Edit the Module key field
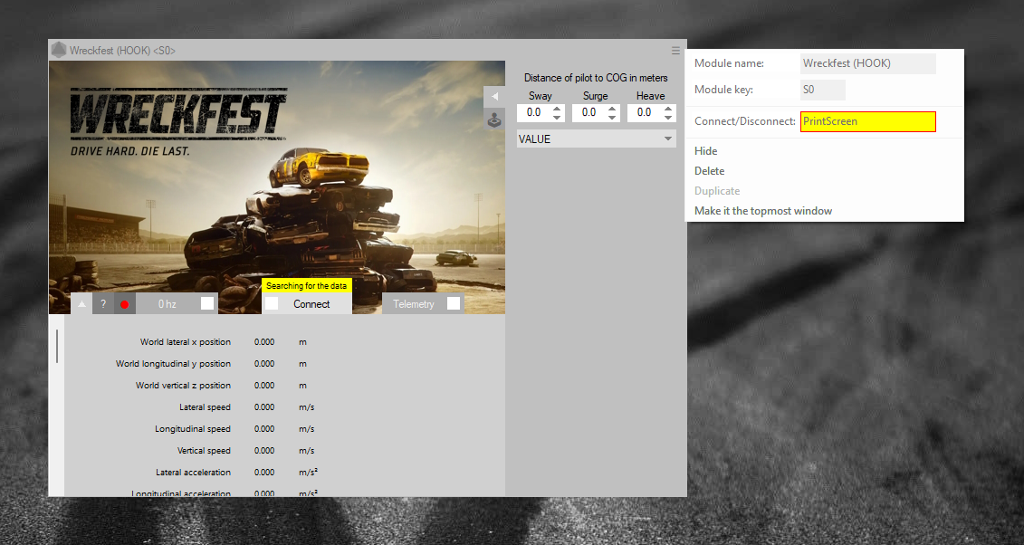The width and height of the screenshot is (1024, 545). click(x=823, y=90)
